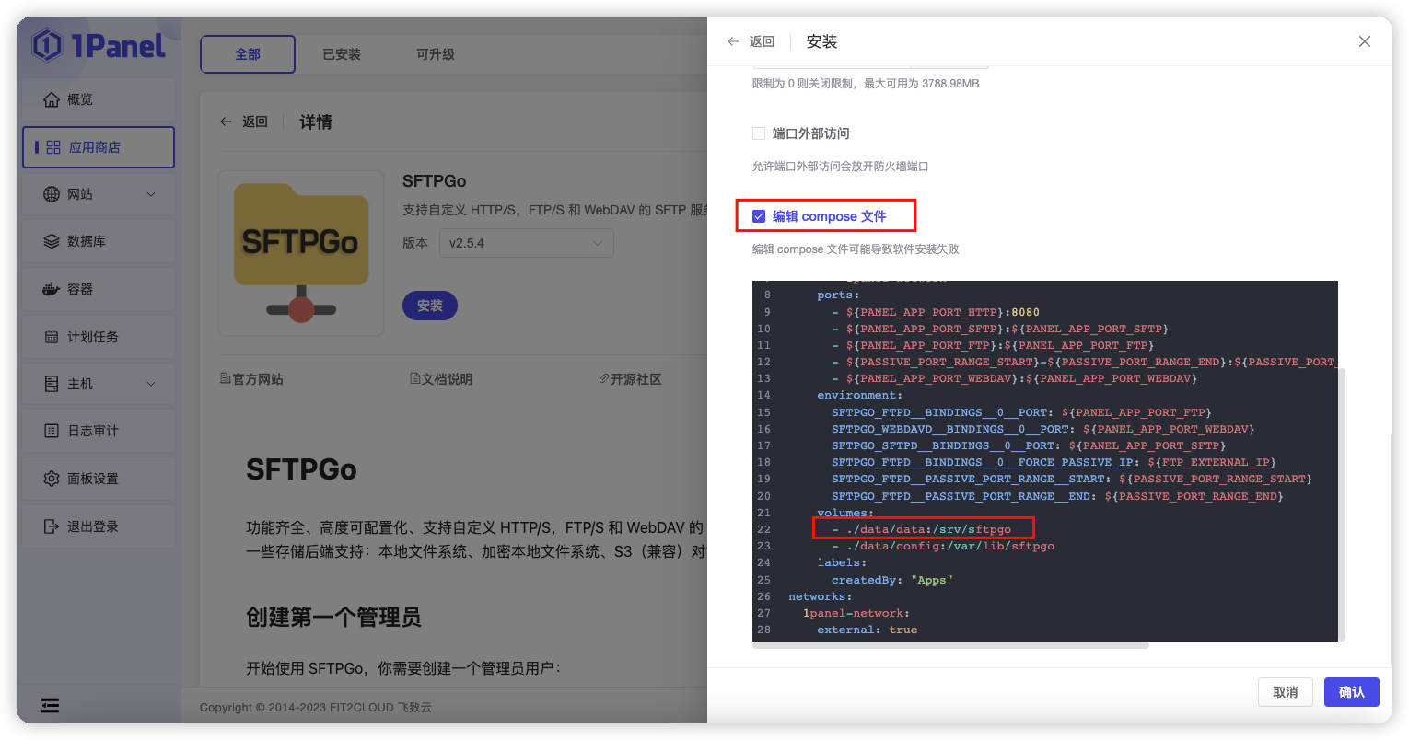The height and width of the screenshot is (740, 1409).
Task: Click 'createdBy: "Apps"' line in editor
Action: point(892,580)
